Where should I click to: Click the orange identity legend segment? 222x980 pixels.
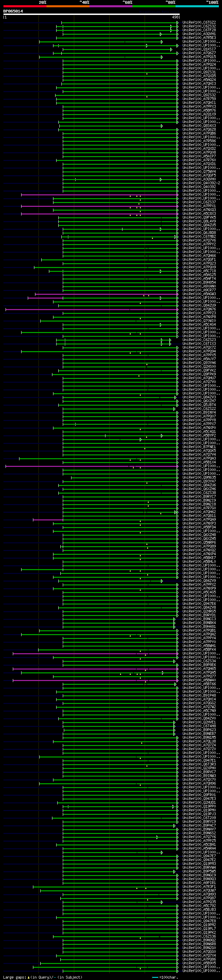pyautogui.click(x=68, y=7)
